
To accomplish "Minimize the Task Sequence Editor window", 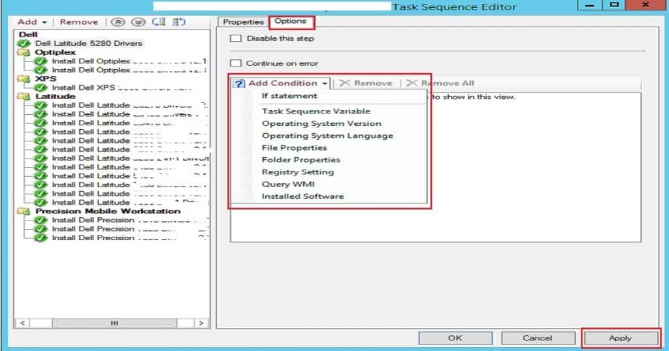I will click(x=590, y=5).
